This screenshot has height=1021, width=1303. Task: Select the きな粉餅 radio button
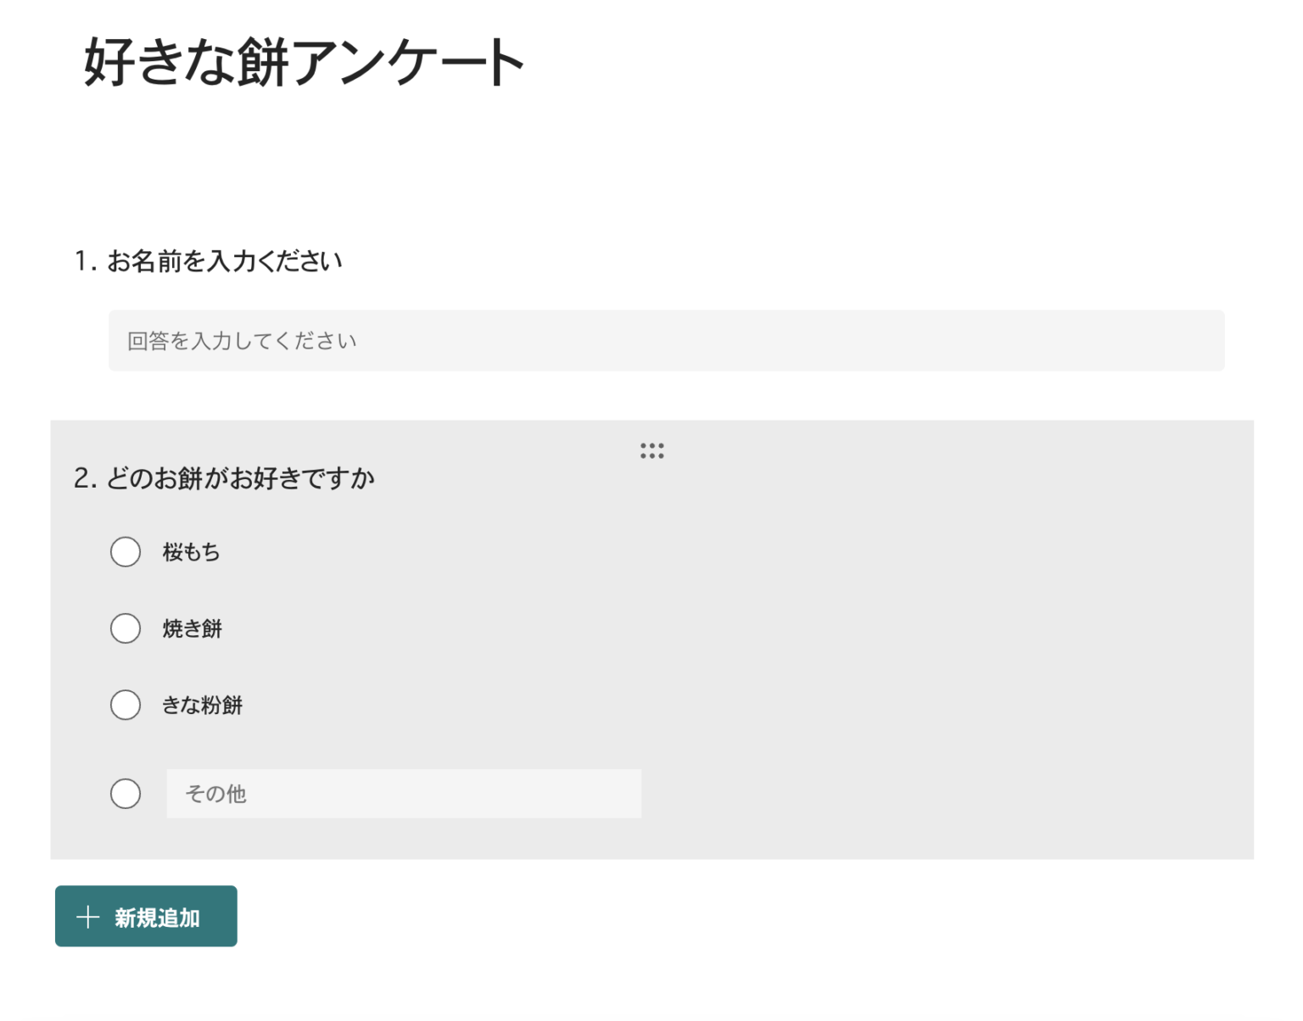coord(126,705)
